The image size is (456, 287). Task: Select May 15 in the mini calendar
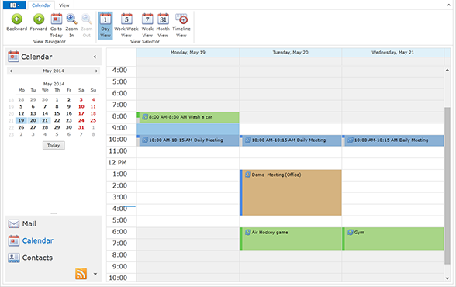pyautogui.click(x=57, y=114)
